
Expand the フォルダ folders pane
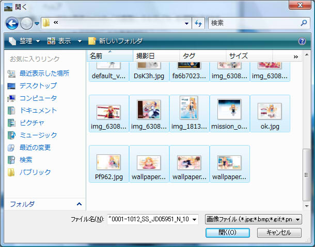(79, 204)
